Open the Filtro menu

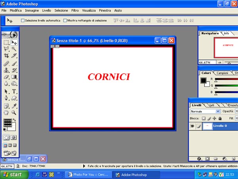(75, 10)
